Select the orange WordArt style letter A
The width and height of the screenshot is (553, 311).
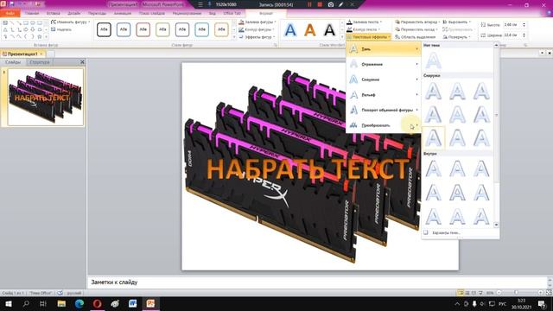310,30
